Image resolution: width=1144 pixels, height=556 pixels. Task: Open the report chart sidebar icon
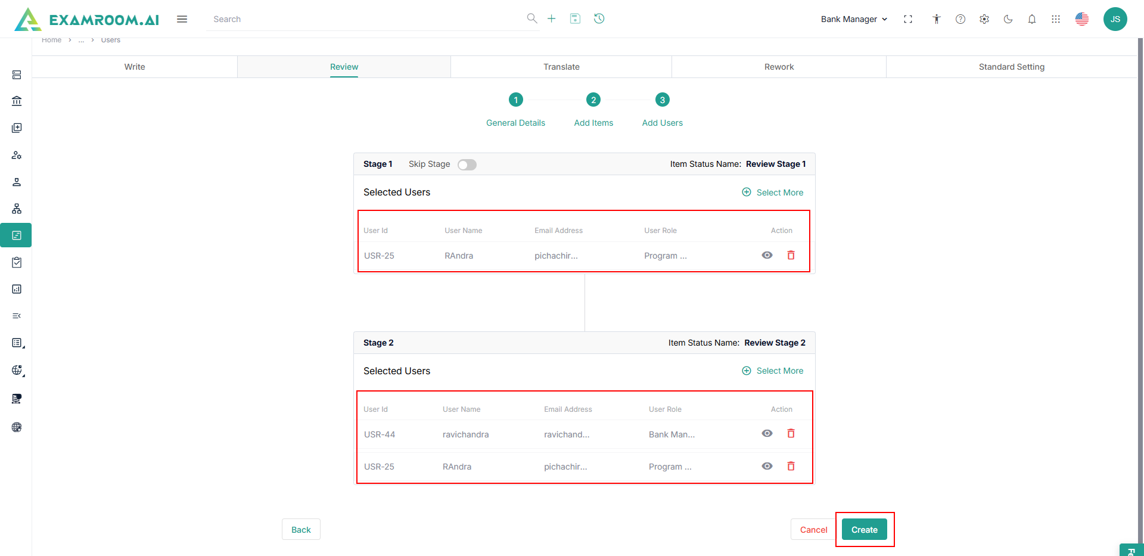click(17, 289)
